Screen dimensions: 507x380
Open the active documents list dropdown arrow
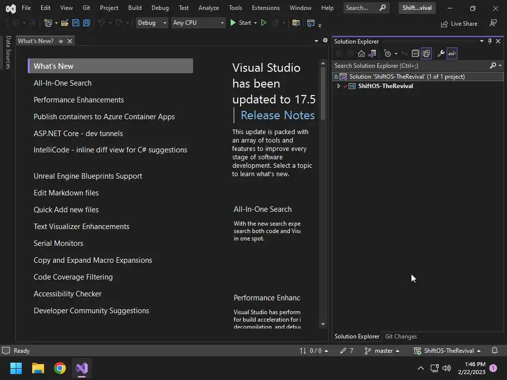click(x=316, y=41)
